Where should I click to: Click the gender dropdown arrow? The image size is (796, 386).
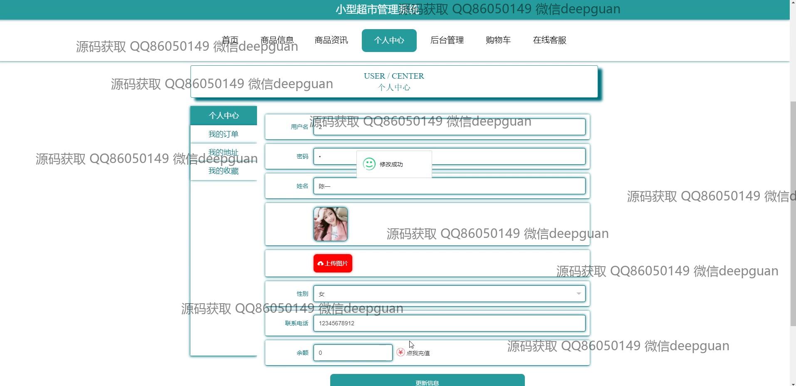point(578,294)
